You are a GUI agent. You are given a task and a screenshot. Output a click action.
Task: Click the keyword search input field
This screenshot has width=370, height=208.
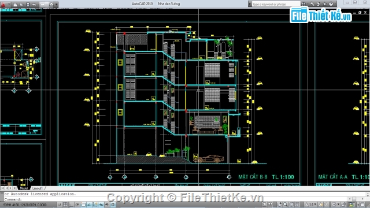(276, 4)
